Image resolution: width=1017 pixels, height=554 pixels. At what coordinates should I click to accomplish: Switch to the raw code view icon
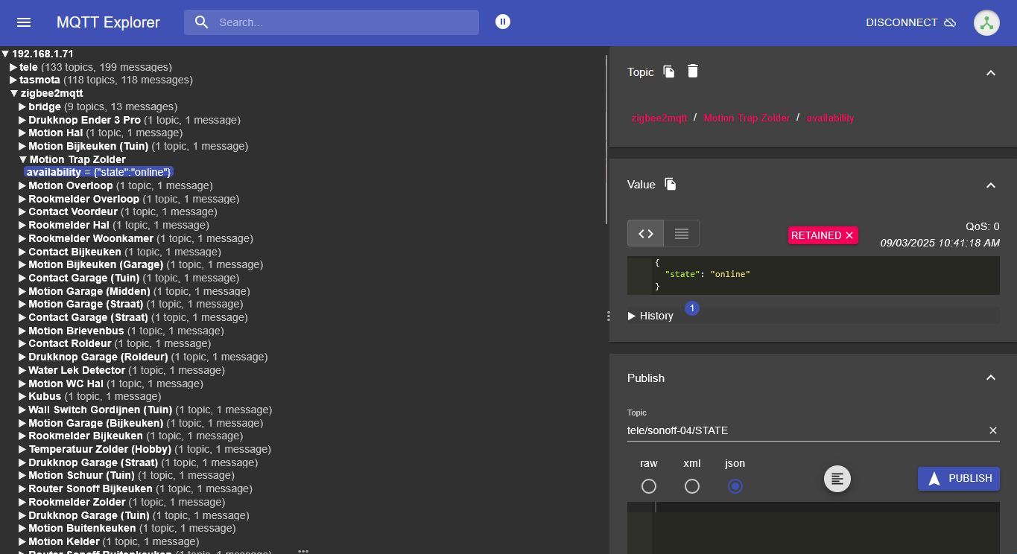click(645, 234)
